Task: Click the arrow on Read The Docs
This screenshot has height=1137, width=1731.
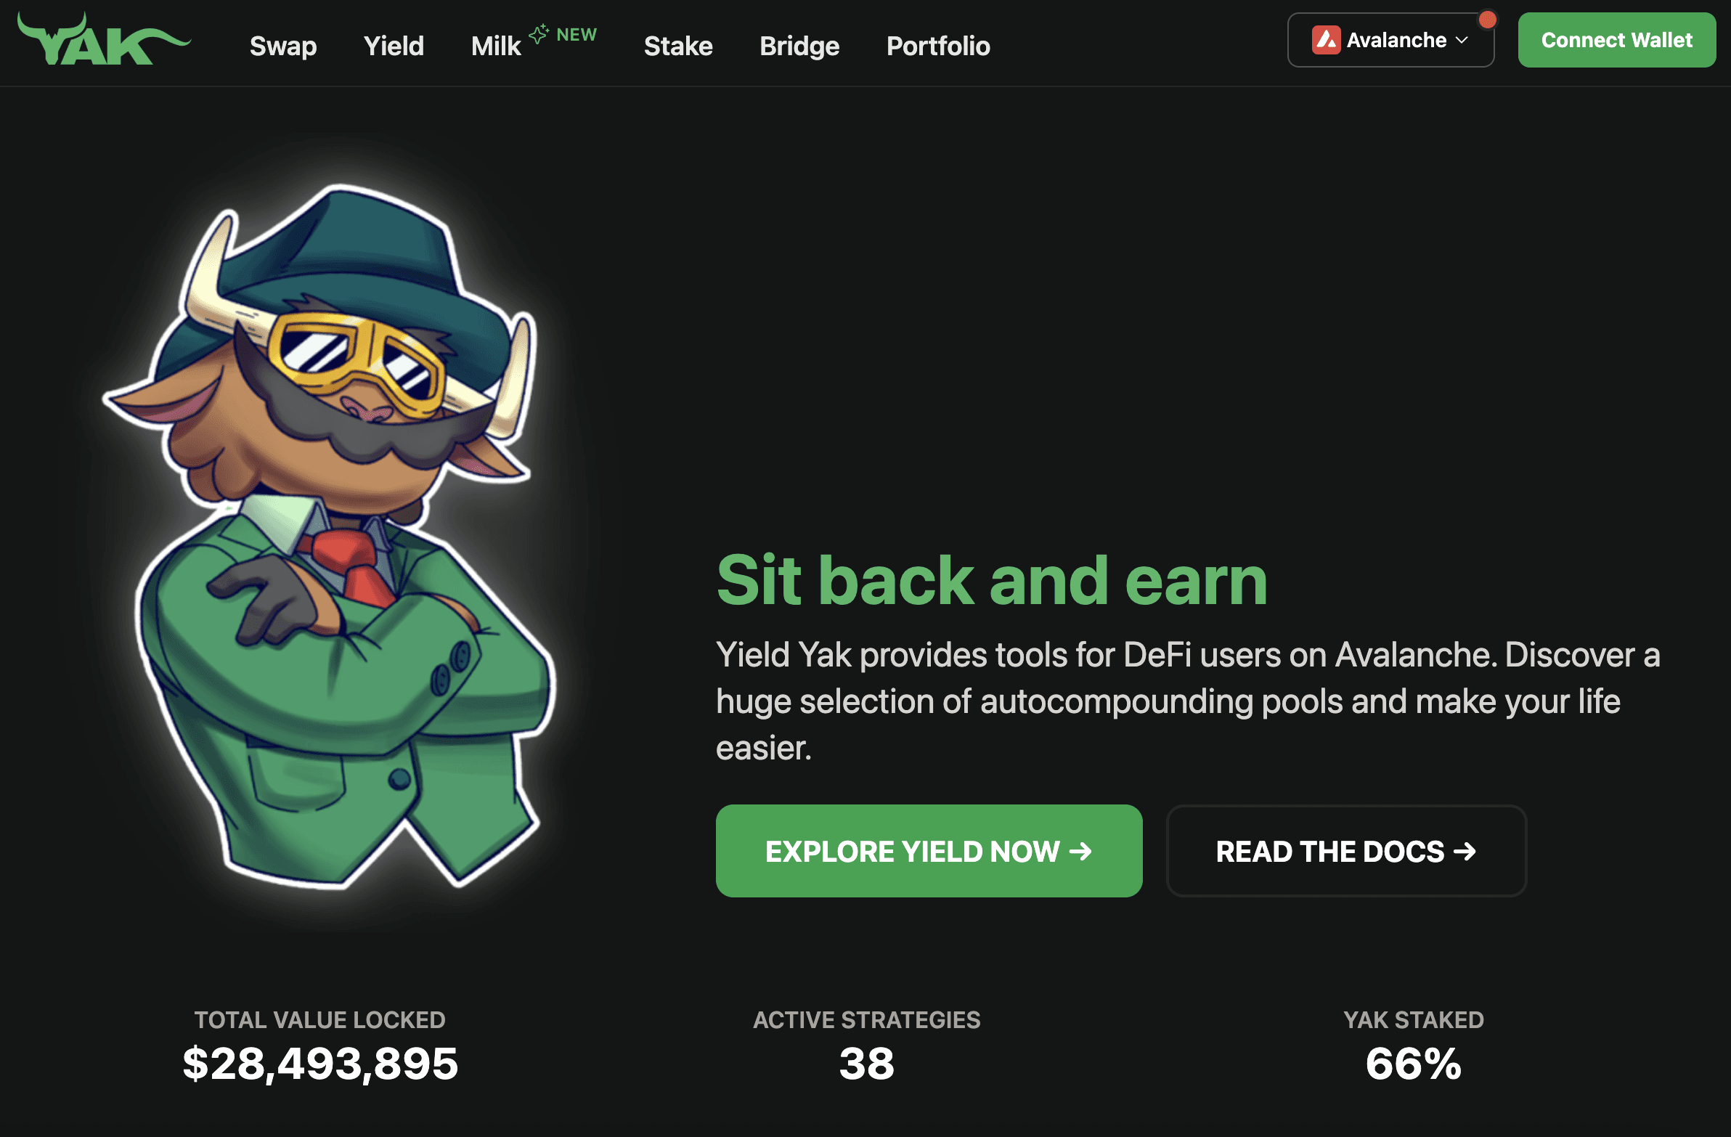Action: (x=1465, y=850)
